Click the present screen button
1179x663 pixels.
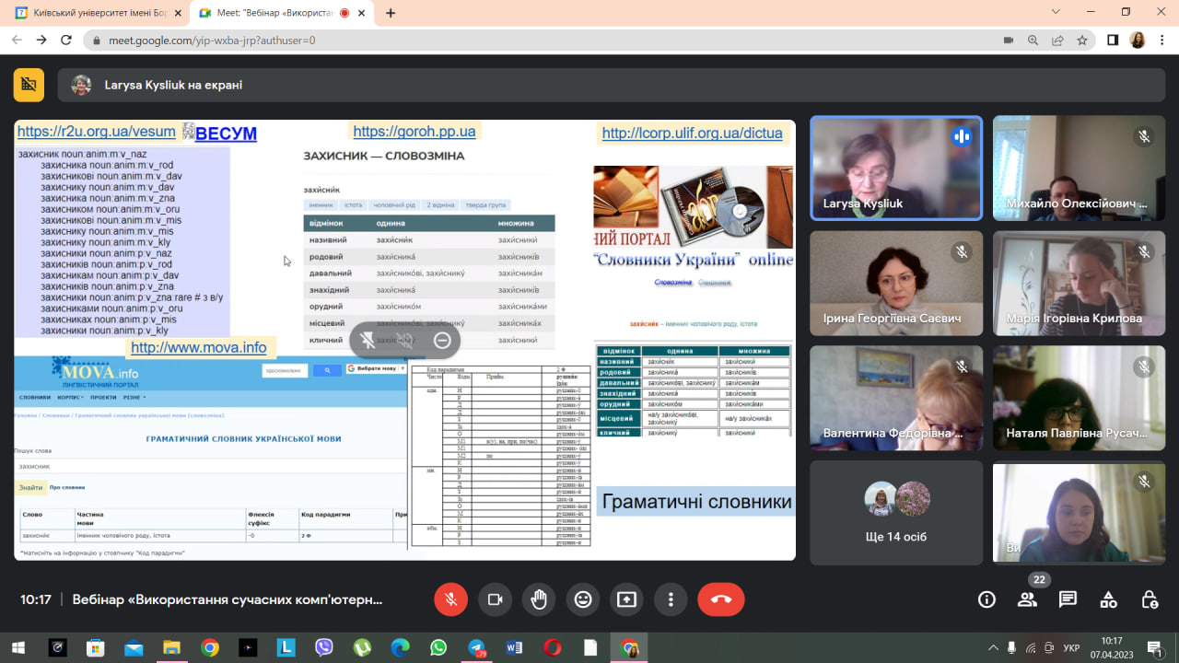point(626,599)
